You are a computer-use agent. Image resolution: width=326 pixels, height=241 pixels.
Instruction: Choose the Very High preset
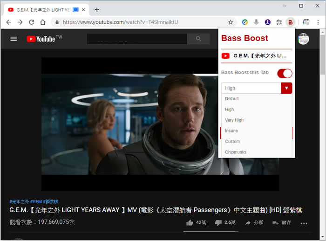pos(257,120)
